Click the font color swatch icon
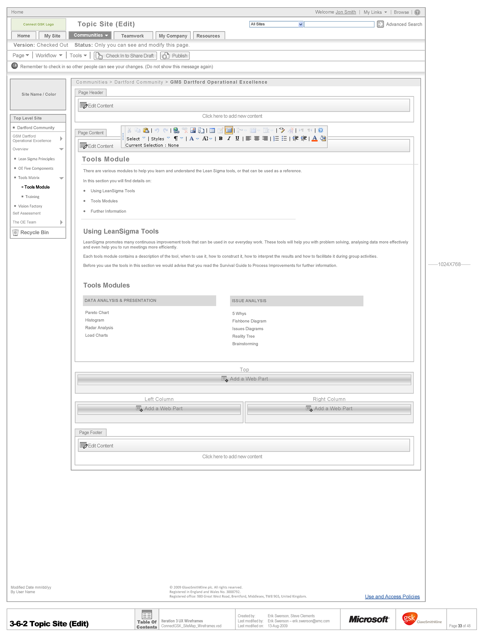This screenshot has height=633, width=480. click(x=314, y=139)
